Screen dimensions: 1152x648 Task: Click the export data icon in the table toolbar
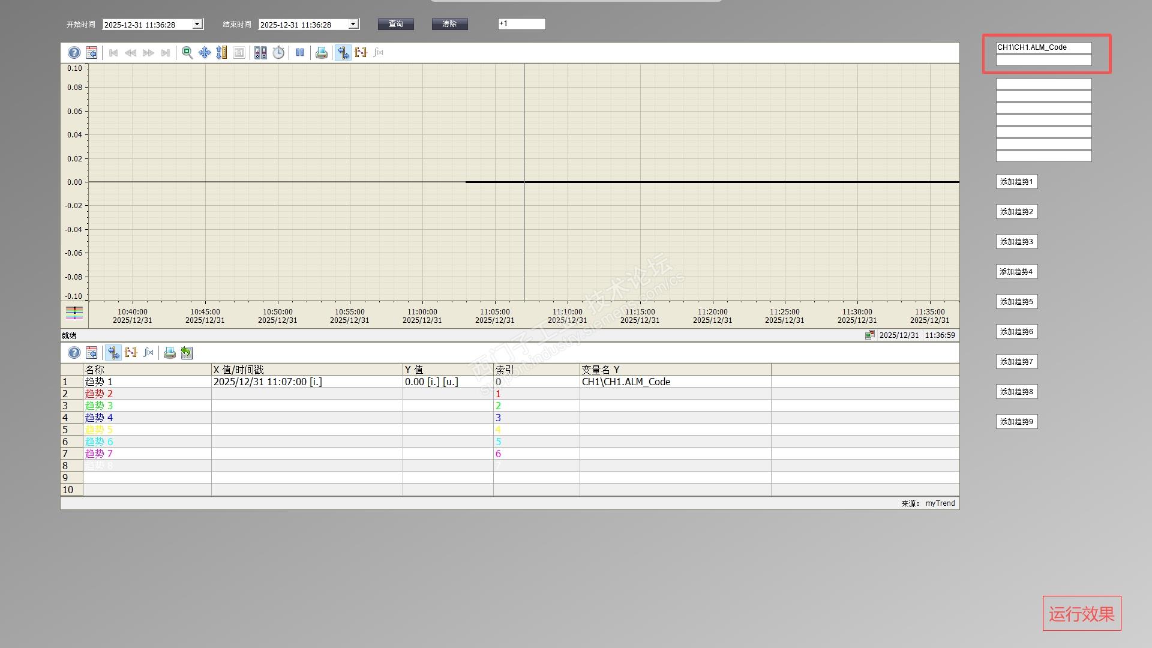[x=187, y=353]
